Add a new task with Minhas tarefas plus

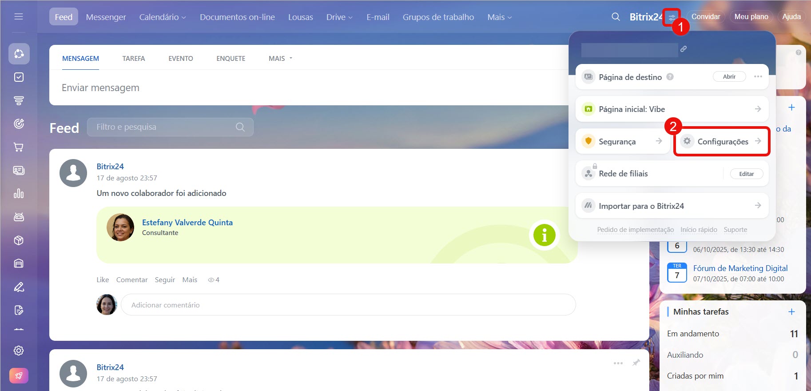coord(791,312)
